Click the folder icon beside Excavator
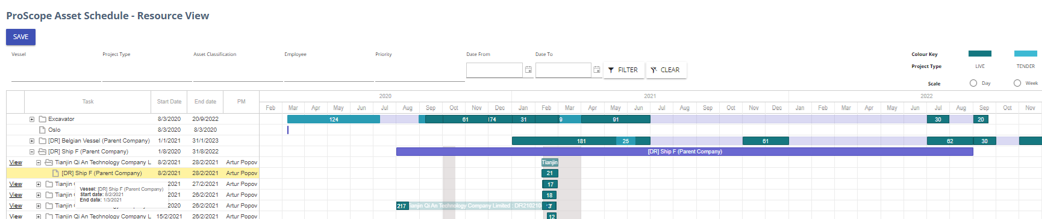 [43, 119]
